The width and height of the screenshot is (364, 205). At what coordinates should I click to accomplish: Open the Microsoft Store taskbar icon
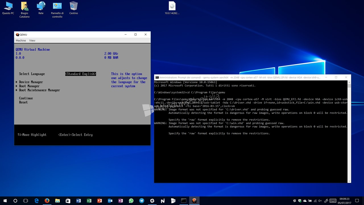(x=68, y=201)
